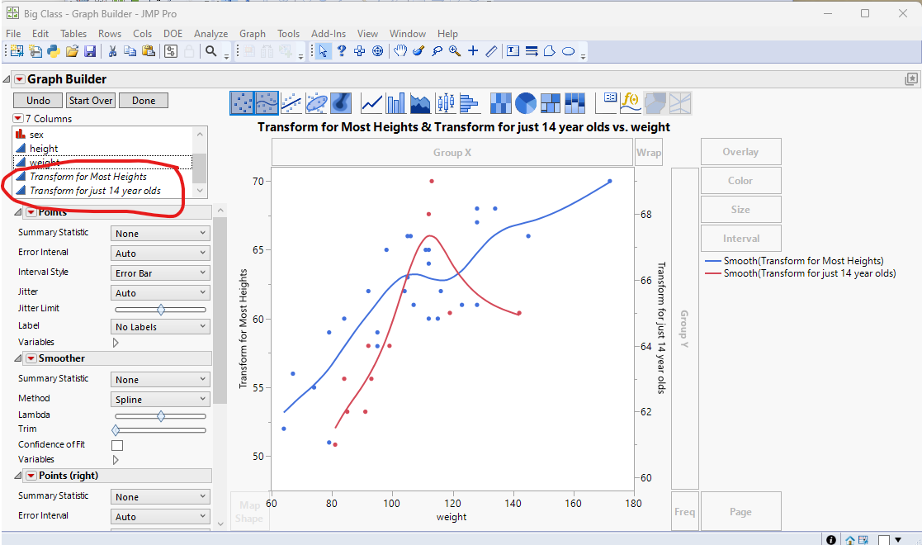The height and width of the screenshot is (545, 922).
Task: Open the Smoother Method dropdown showing Spline
Action: pyautogui.click(x=159, y=398)
